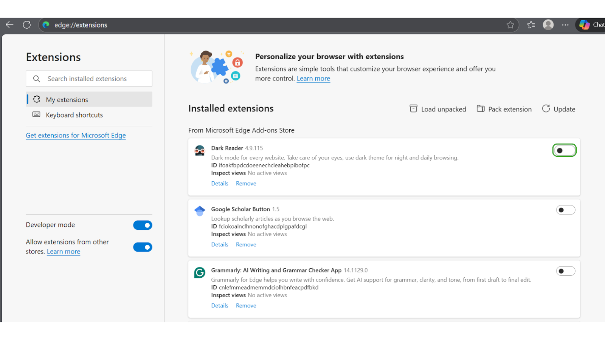Click the Google Scholar Button version 1.5
This screenshot has width=605, height=340.
click(x=276, y=209)
